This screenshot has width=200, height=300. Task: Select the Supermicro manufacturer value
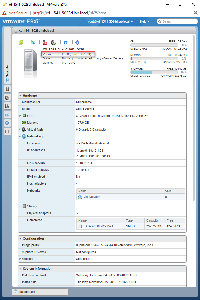84,102
